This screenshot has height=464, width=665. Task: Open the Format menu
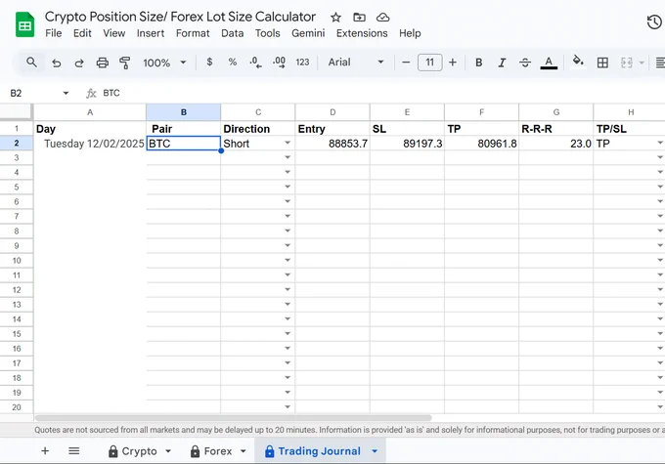click(193, 33)
